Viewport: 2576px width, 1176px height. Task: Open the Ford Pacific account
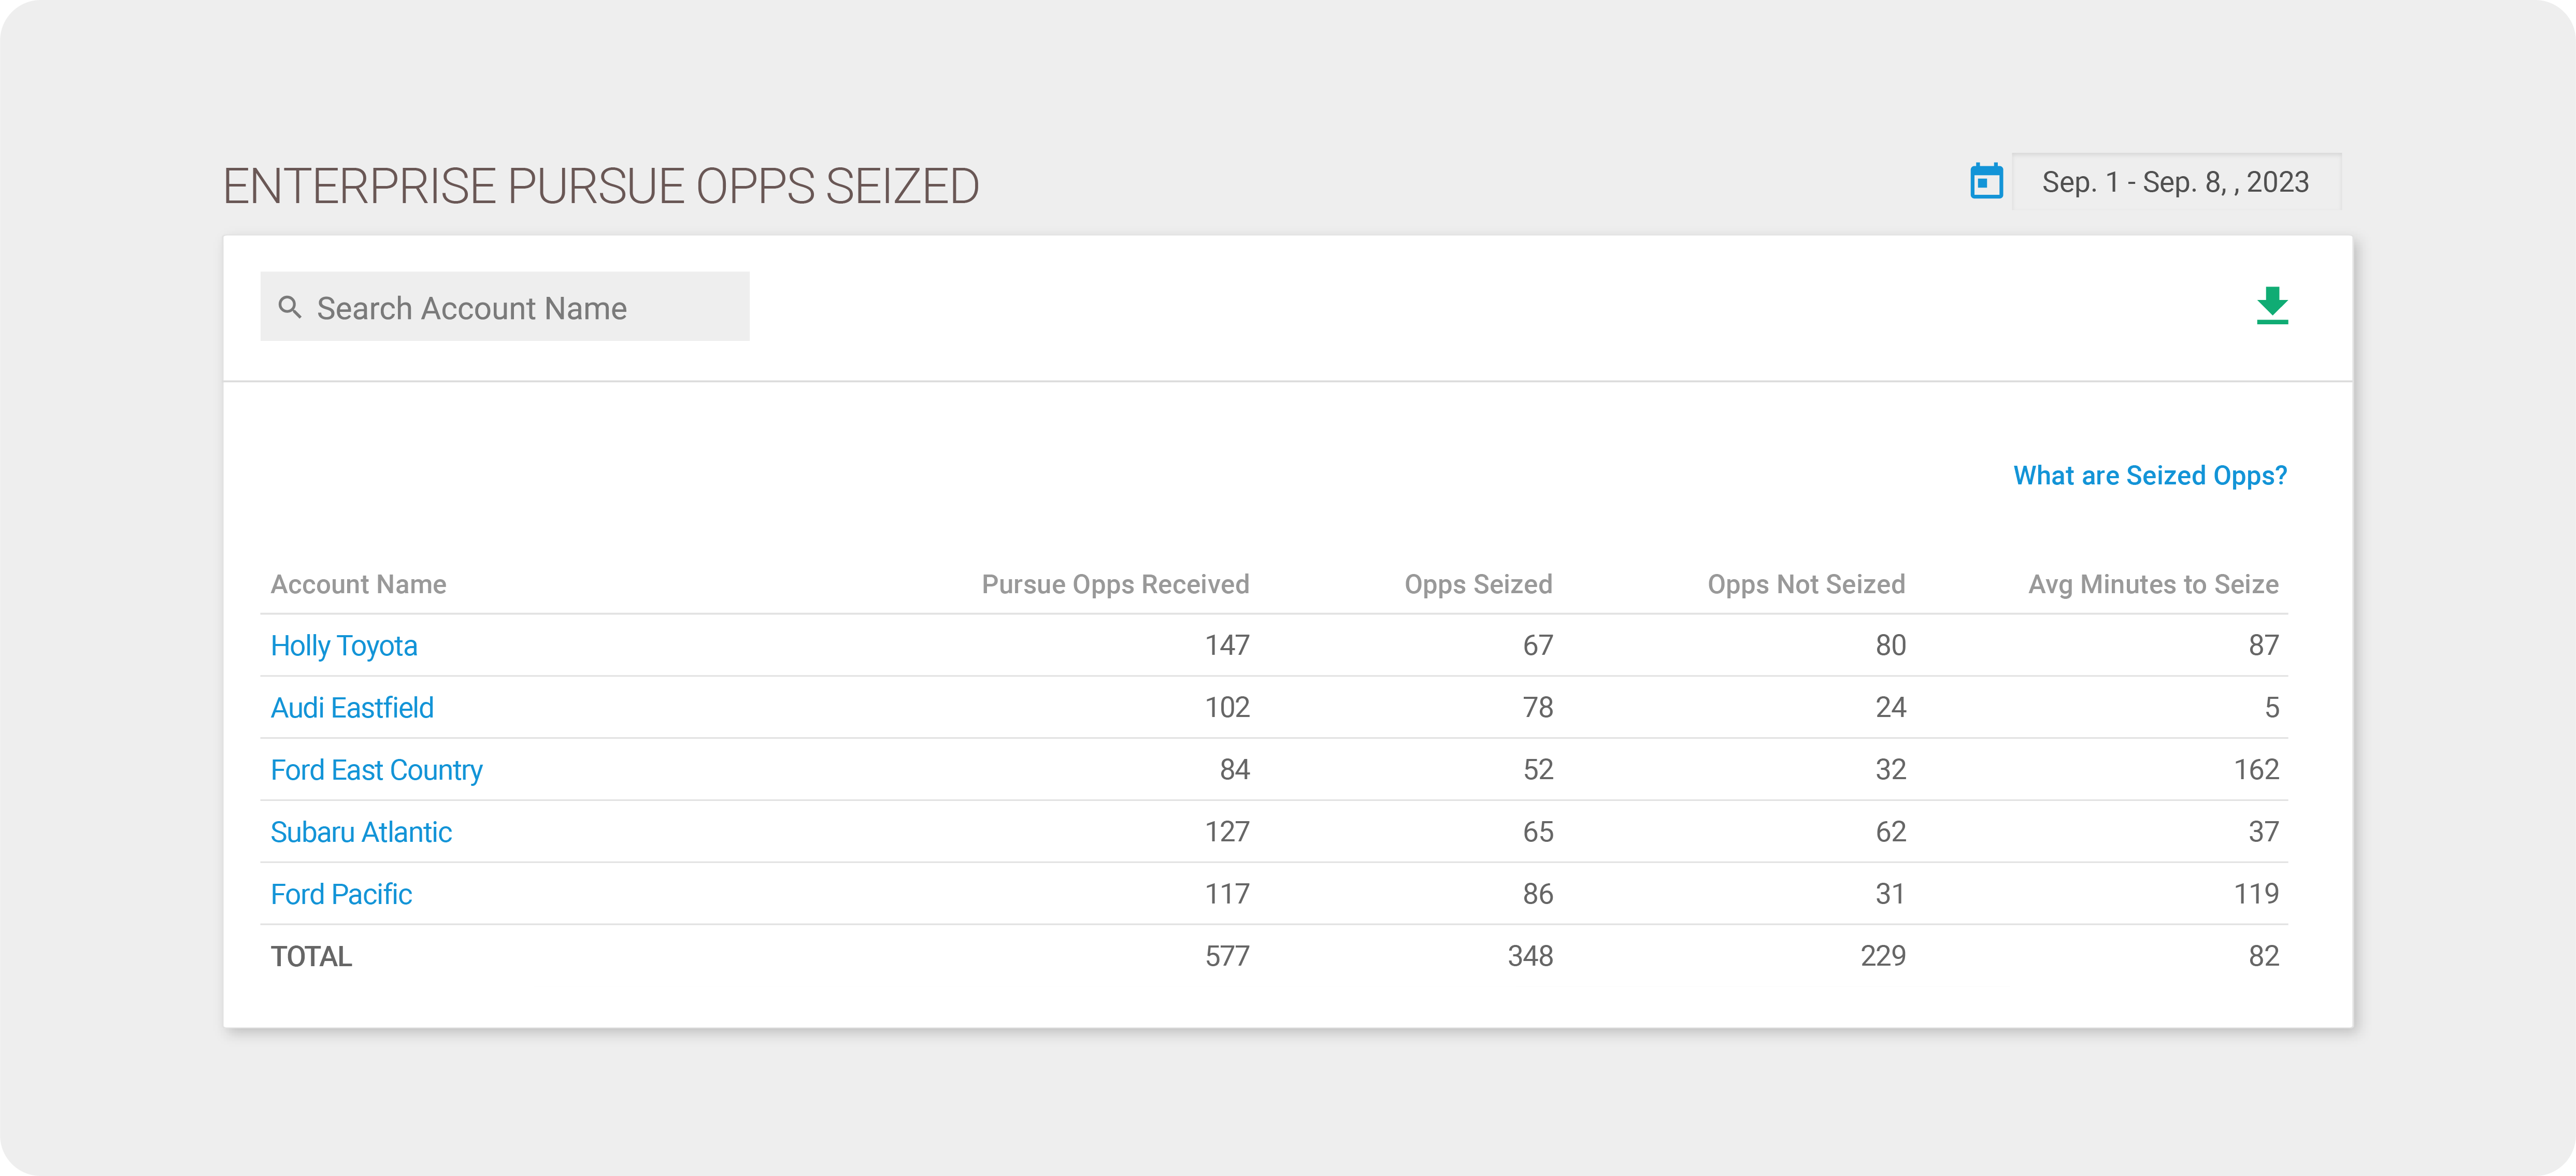(x=341, y=894)
